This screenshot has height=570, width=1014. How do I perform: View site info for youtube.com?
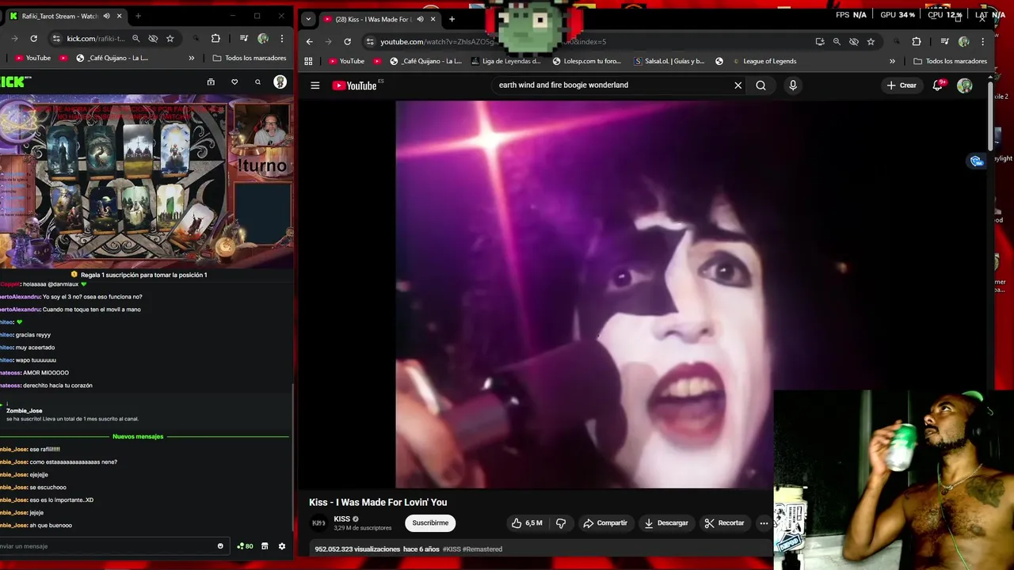pos(369,42)
